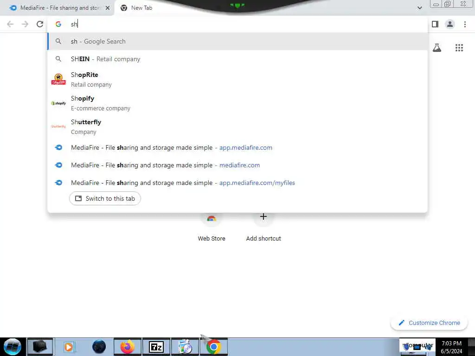This screenshot has height=356, width=475.
Task: Launch Firefox from the taskbar
Action: (x=128, y=347)
